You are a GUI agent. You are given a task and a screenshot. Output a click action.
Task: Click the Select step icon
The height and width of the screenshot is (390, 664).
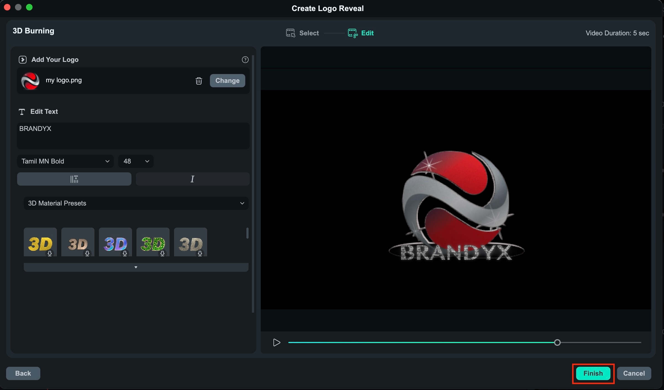click(290, 33)
